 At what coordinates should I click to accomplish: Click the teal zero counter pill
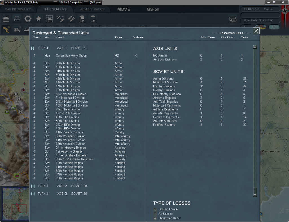274,27
